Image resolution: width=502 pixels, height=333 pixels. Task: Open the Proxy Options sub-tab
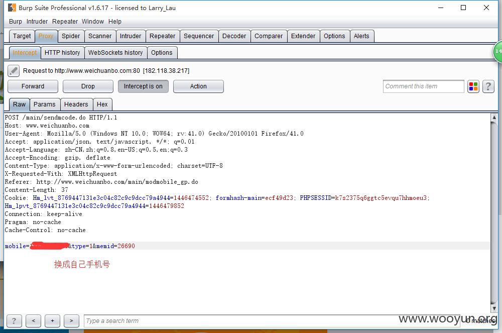tap(162, 53)
